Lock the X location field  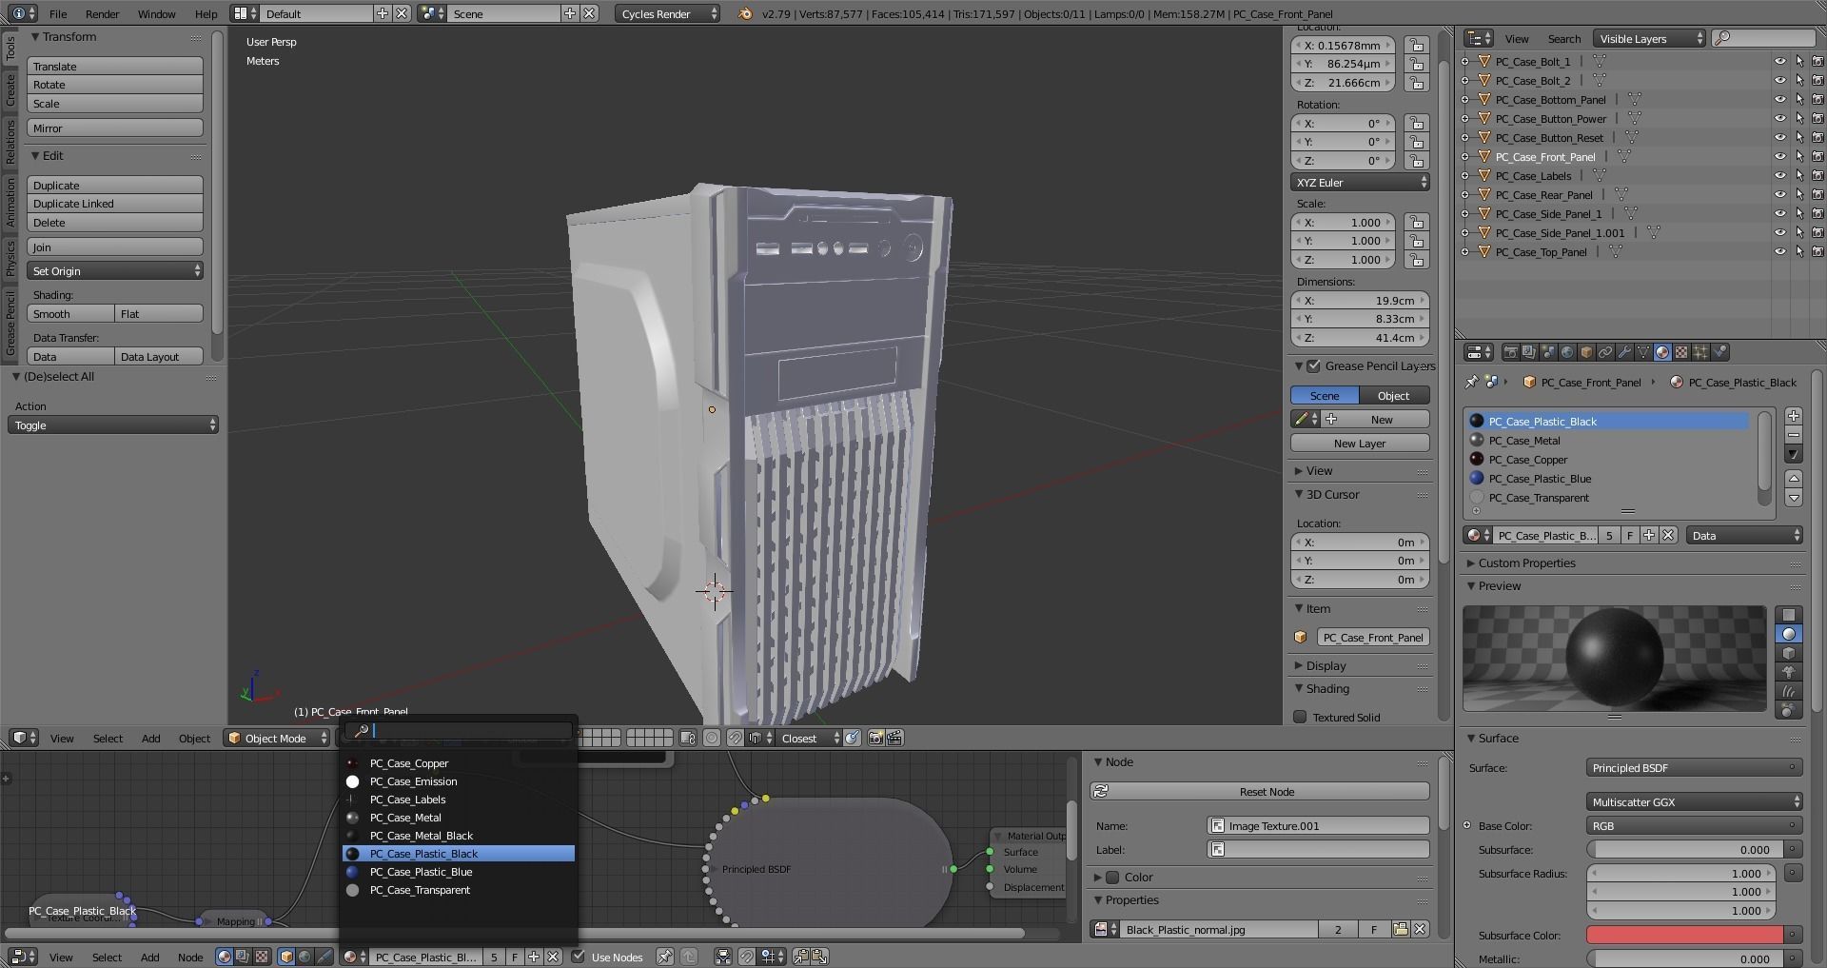[1418, 45]
